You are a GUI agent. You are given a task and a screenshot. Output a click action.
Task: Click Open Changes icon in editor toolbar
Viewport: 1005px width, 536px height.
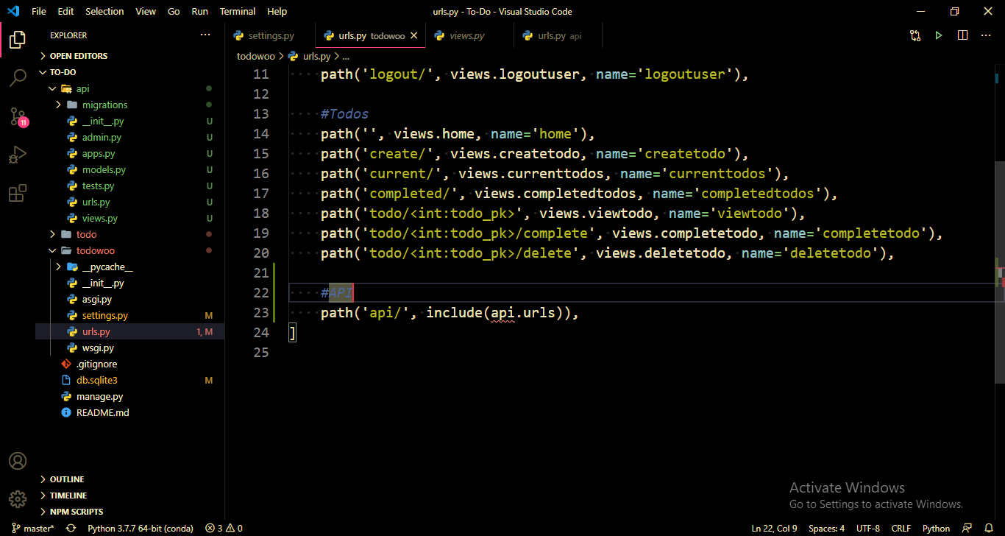[915, 35]
